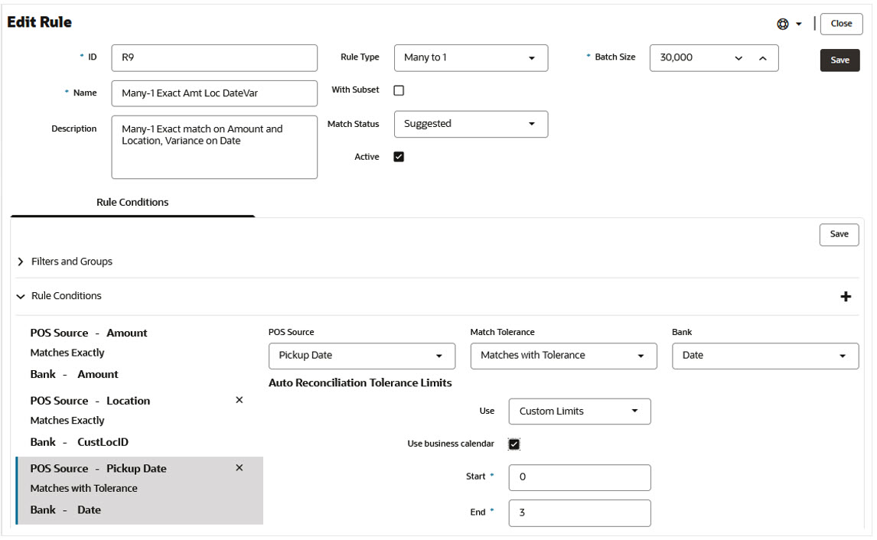Image resolution: width=877 pixels, height=540 pixels.
Task: Increase Batch Size with up chevron
Action: tap(763, 58)
